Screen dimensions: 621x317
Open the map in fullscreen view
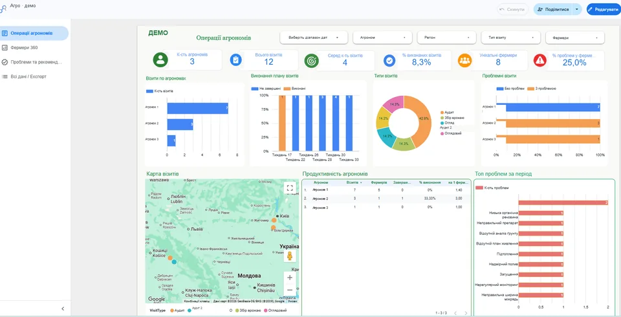pyautogui.click(x=290, y=188)
